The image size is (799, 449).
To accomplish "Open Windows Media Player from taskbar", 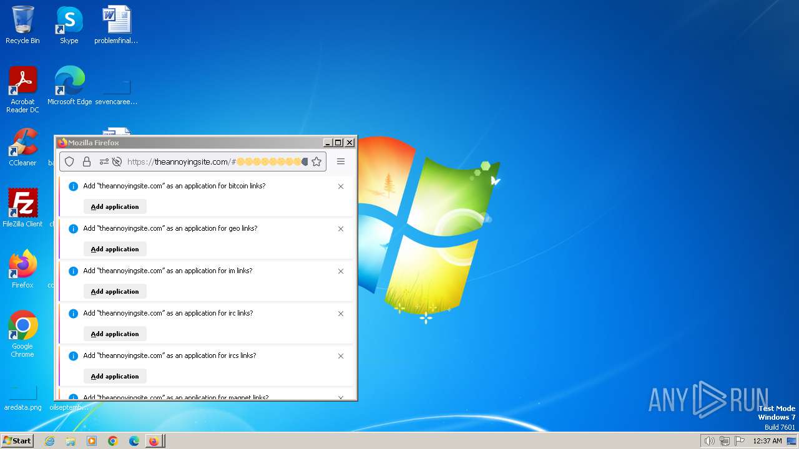I will 92,441.
